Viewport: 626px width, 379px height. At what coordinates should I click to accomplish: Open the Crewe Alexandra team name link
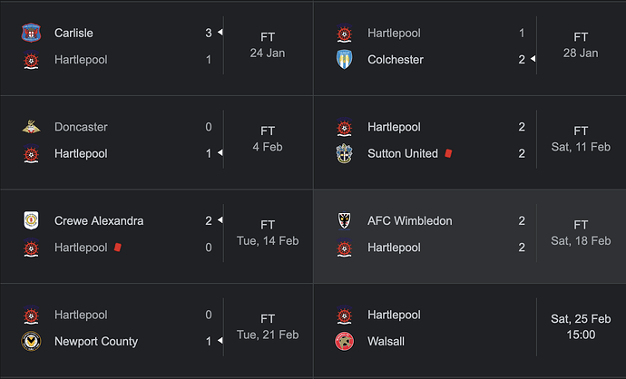pyautogui.click(x=99, y=220)
